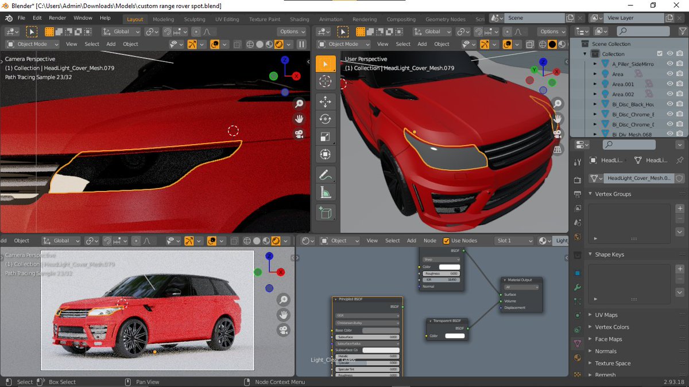Click the Principled BSDF Base Color swatch
The image size is (689, 387).
point(380,330)
